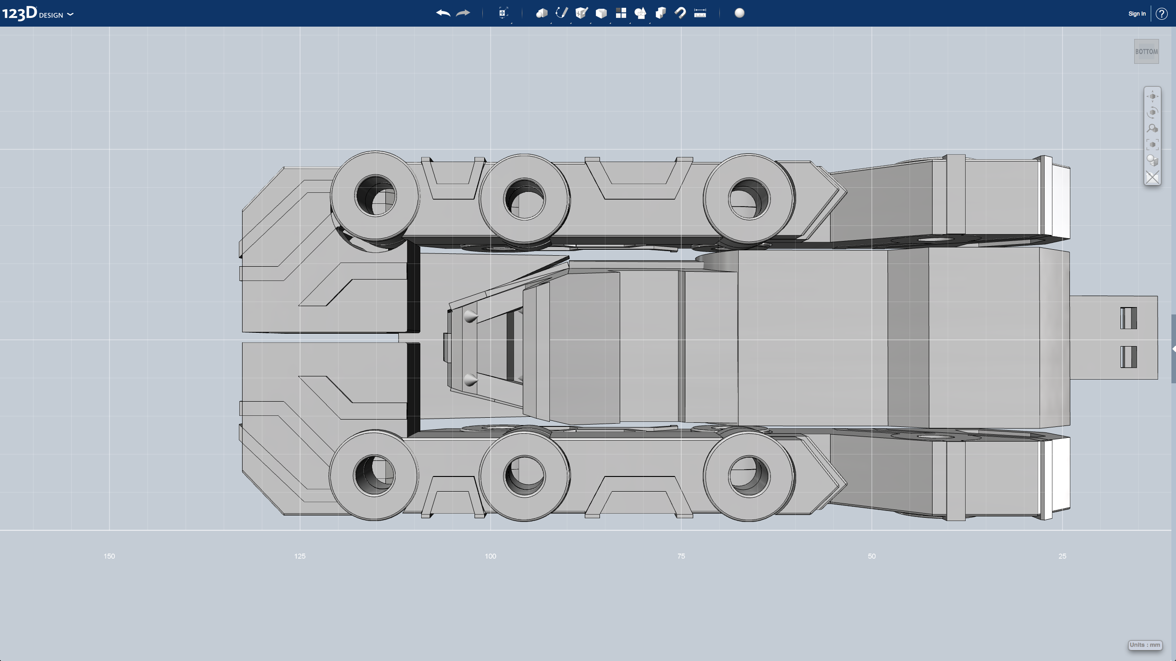The width and height of the screenshot is (1176, 661).
Task: Open Help with the question mark button
Action: pos(1163,13)
